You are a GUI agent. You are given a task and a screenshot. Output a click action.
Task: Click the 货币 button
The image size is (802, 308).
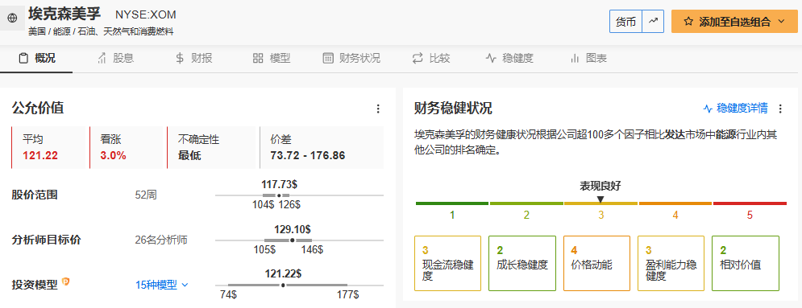pos(625,22)
